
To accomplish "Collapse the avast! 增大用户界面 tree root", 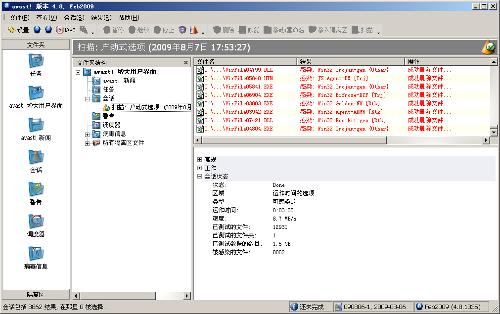I will coord(78,72).
